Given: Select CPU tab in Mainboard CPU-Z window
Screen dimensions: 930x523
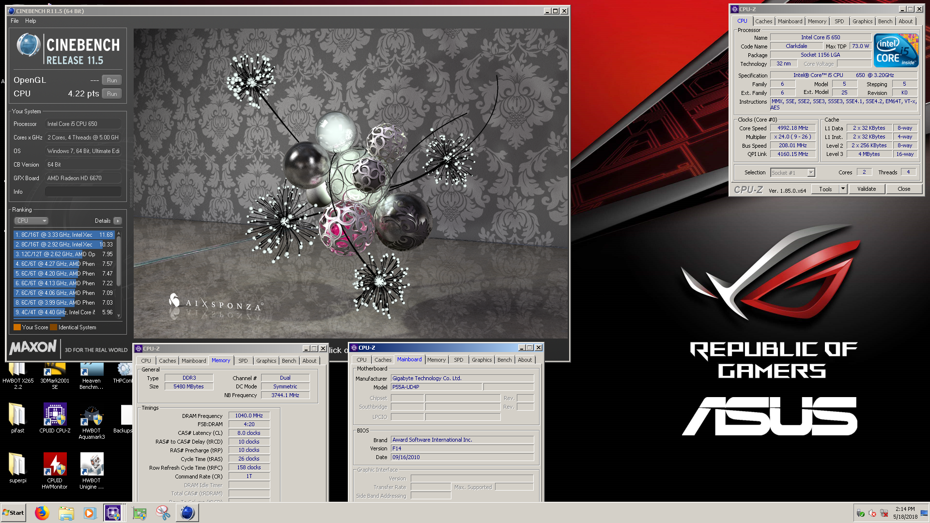Looking at the screenshot, I should (x=361, y=360).
